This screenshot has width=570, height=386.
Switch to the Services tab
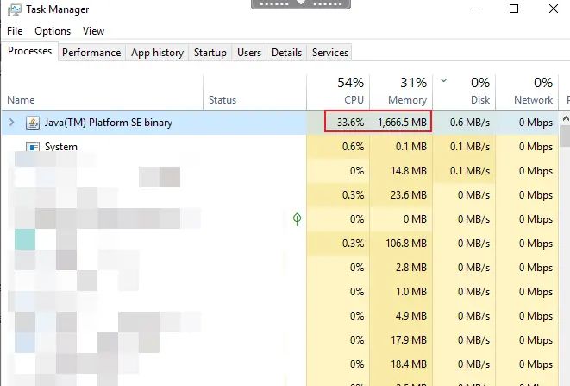coord(329,53)
